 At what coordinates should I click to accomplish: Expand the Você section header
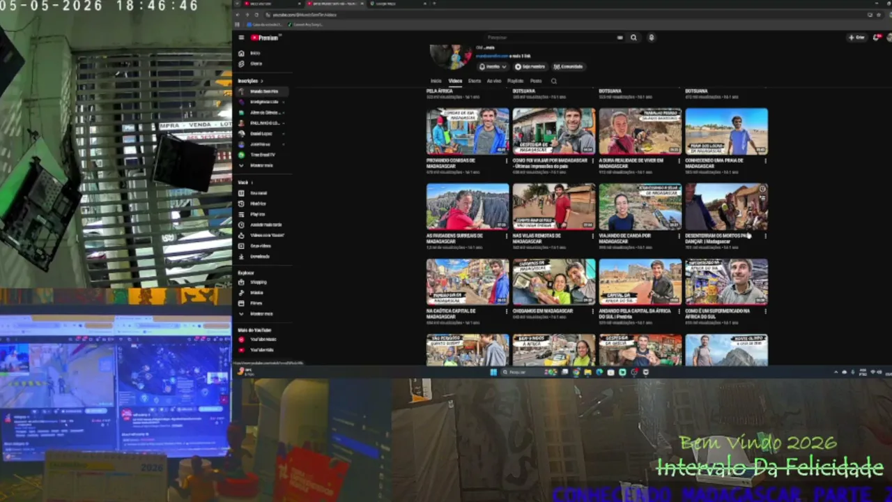(245, 183)
